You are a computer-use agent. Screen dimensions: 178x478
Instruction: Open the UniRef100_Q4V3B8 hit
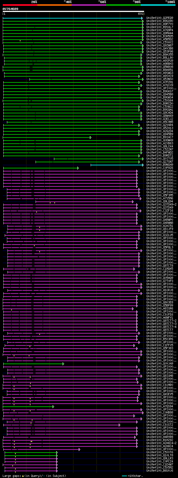click(x=160, y=48)
